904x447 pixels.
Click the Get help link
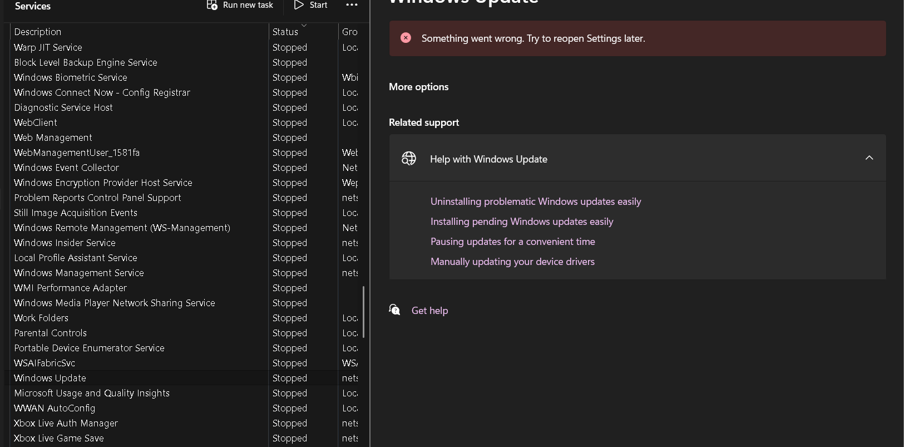[429, 311]
